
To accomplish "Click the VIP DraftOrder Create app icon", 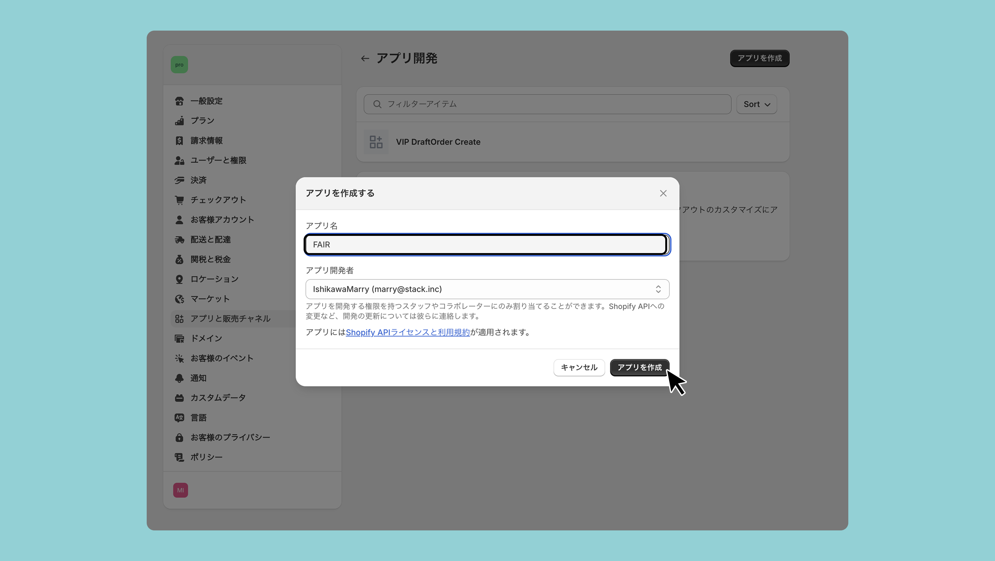I will click(x=376, y=142).
